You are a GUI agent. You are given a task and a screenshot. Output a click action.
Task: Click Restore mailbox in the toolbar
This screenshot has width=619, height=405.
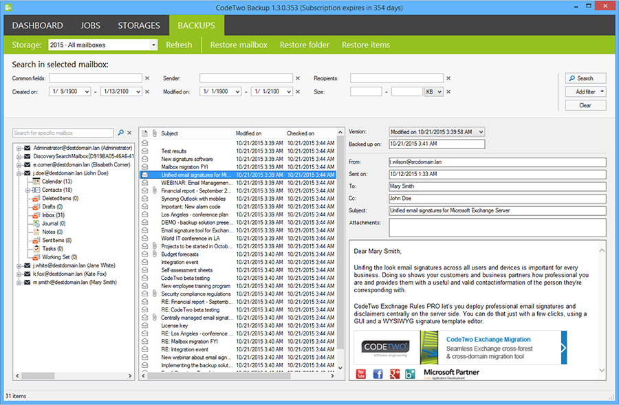(239, 45)
